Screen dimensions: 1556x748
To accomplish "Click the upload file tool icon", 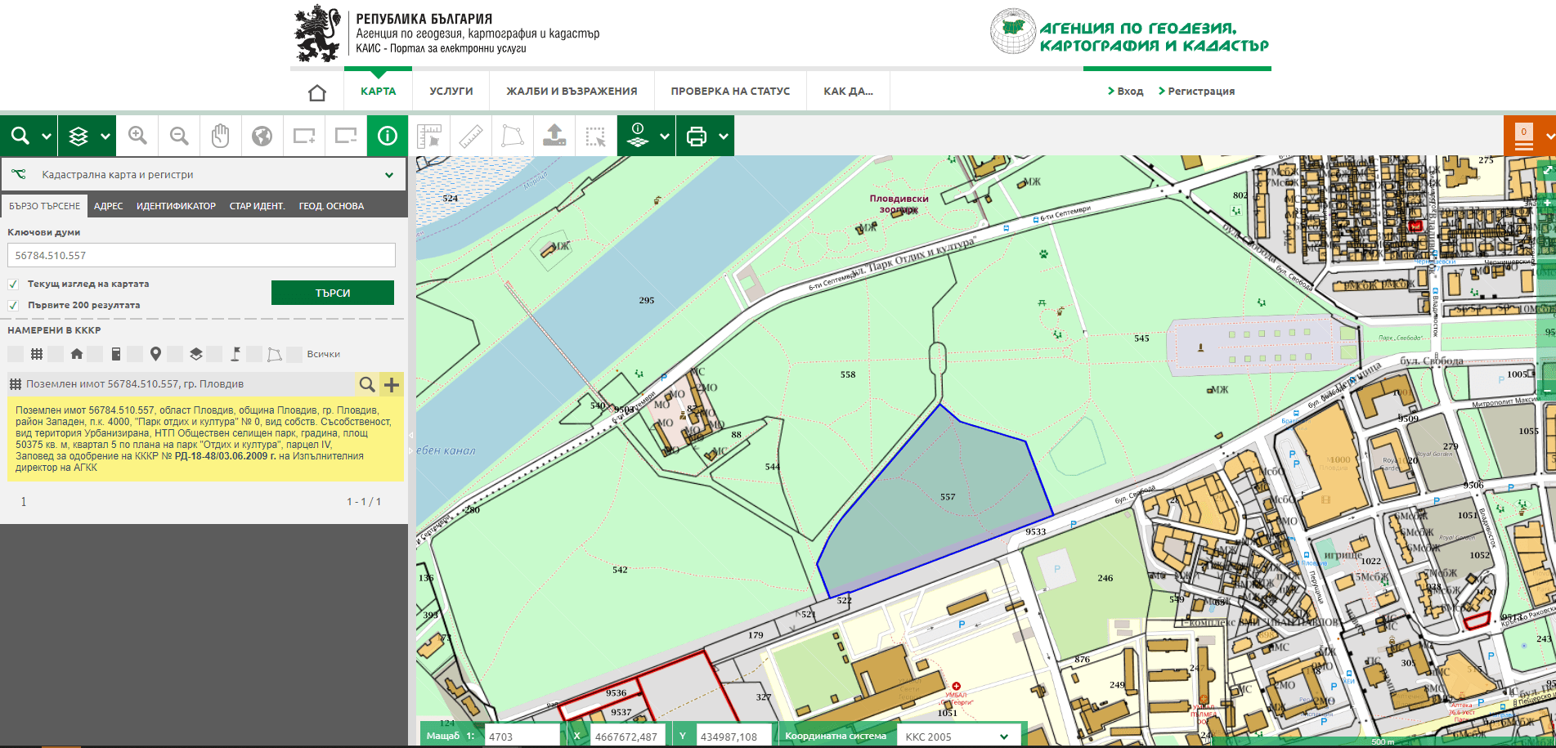I will pyautogui.click(x=554, y=136).
